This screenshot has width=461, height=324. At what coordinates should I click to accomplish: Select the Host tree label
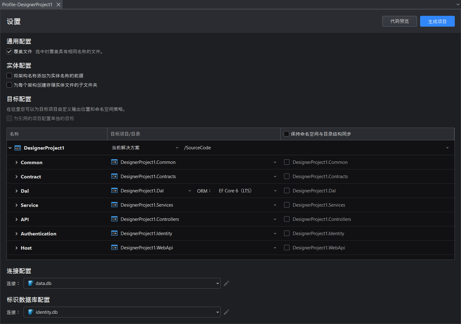tap(26, 248)
